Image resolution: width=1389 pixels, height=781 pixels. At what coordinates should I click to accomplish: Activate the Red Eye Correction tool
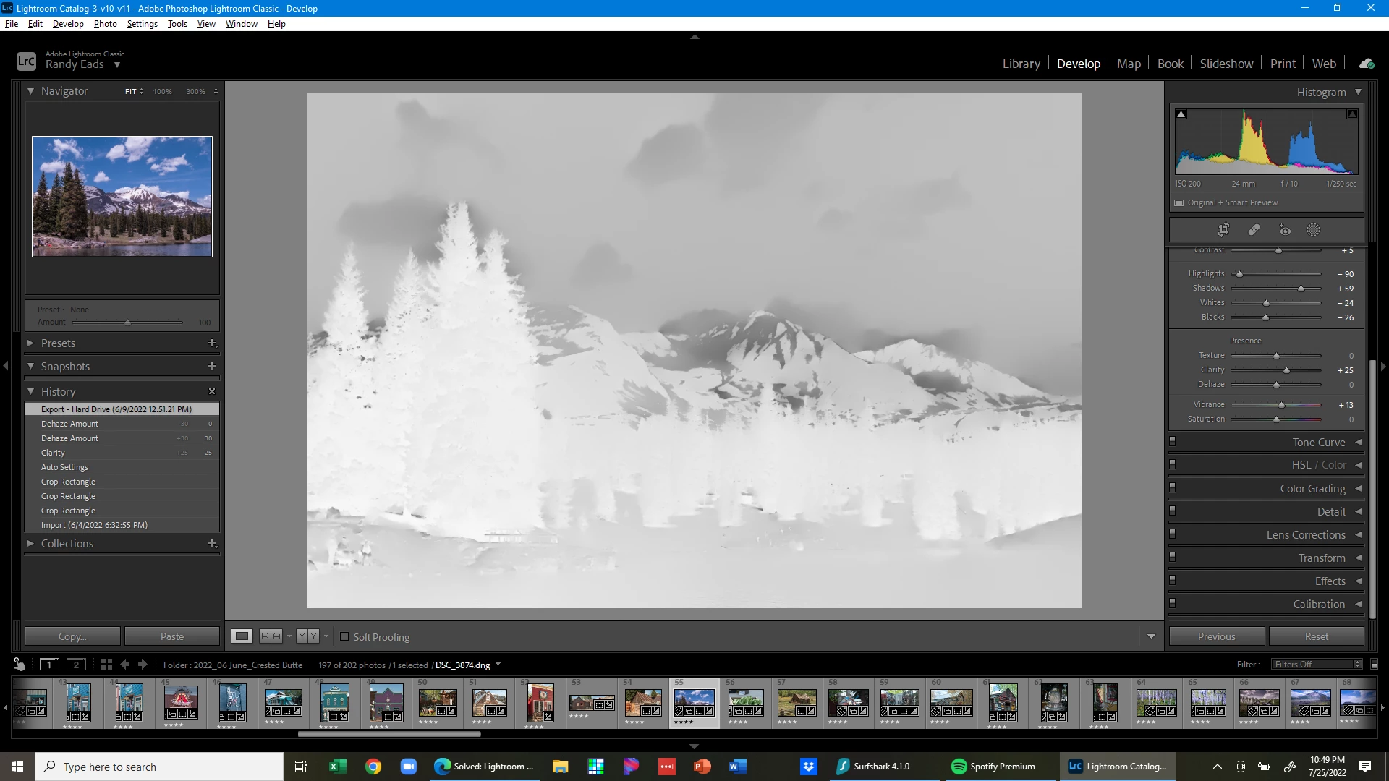1285,230
